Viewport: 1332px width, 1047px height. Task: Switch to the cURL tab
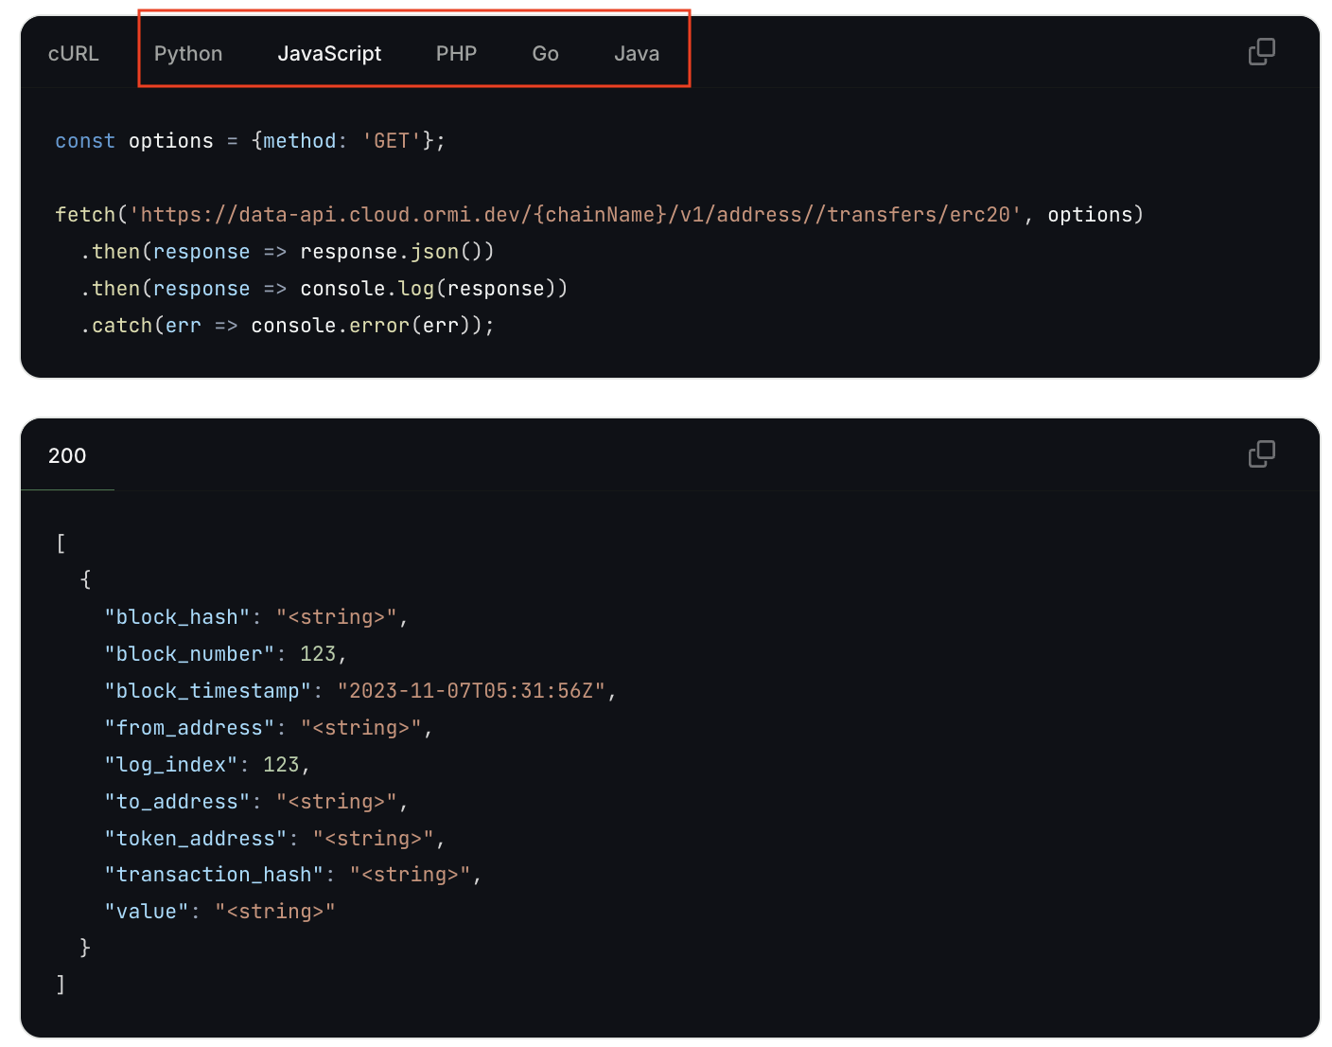tap(73, 53)
